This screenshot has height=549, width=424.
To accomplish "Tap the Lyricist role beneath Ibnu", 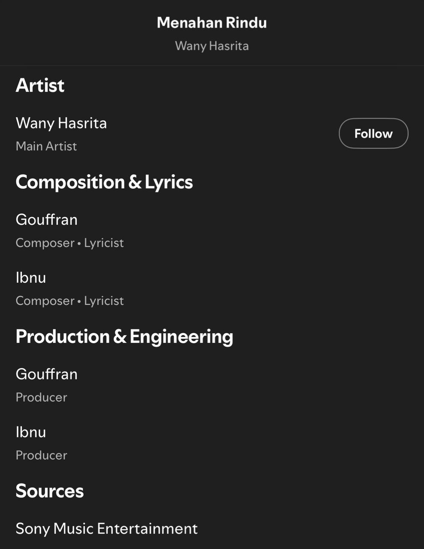I will point(104,301).
